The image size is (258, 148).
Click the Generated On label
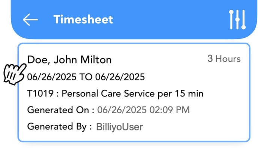click(61, 110)
